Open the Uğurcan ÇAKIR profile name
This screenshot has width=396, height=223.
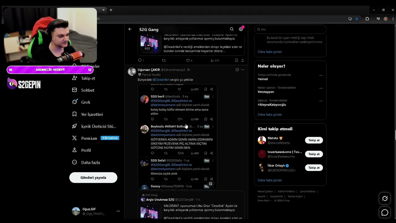click(149, 70)
